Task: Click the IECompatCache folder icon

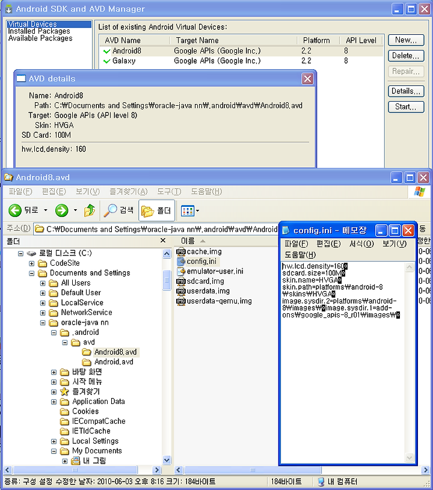Action: point(64,421)
